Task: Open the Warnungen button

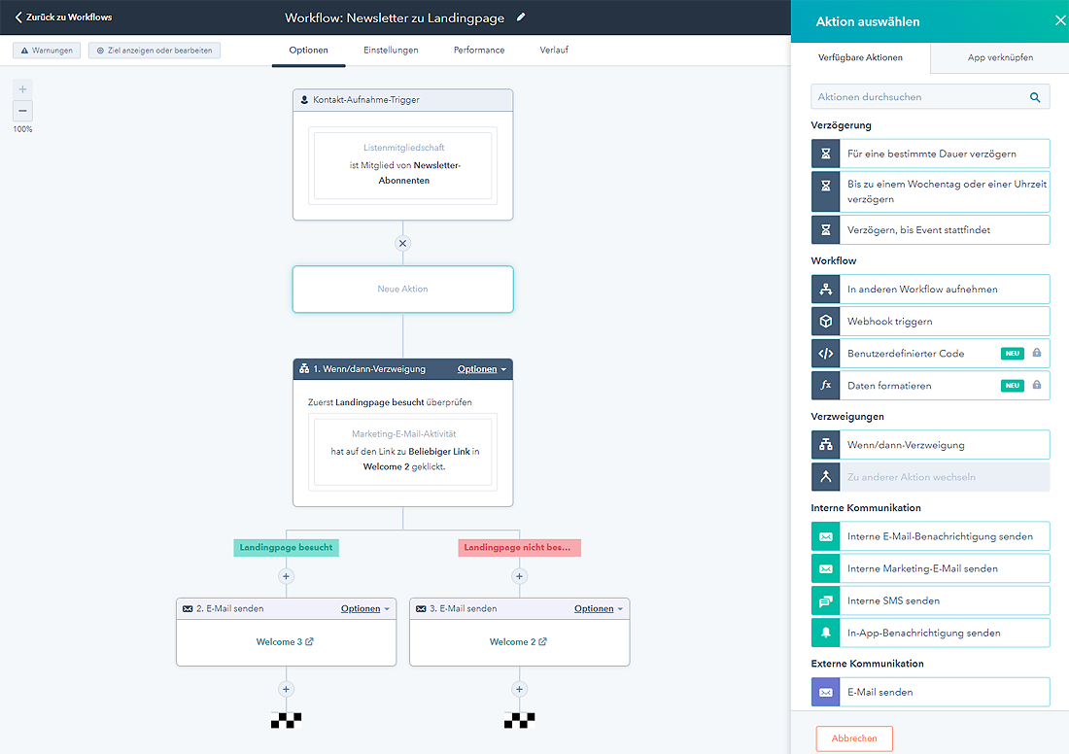Action: coord(47,51)
